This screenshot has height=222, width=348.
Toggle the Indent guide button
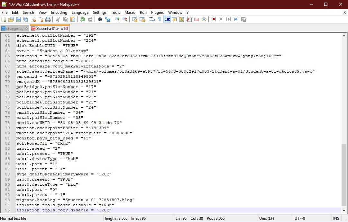[x=167, y=19]
